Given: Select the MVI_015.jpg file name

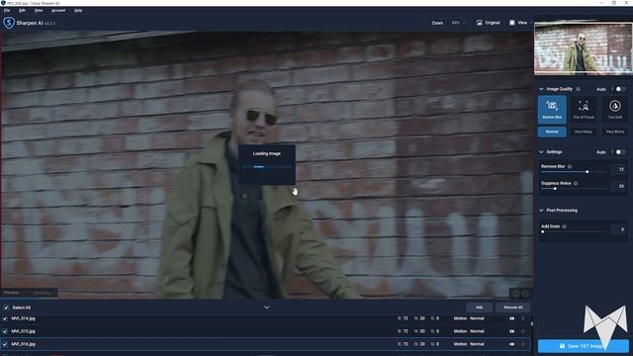Looking at the screenshot, I should point(23,331).
